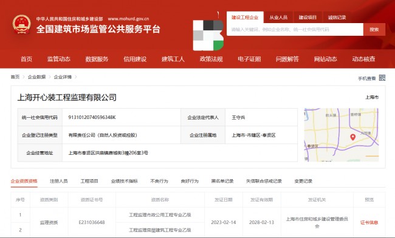This screenshot has width=395, height=238.
Task: Click legal representative name 王守兵
Action: tap(238, 117)
